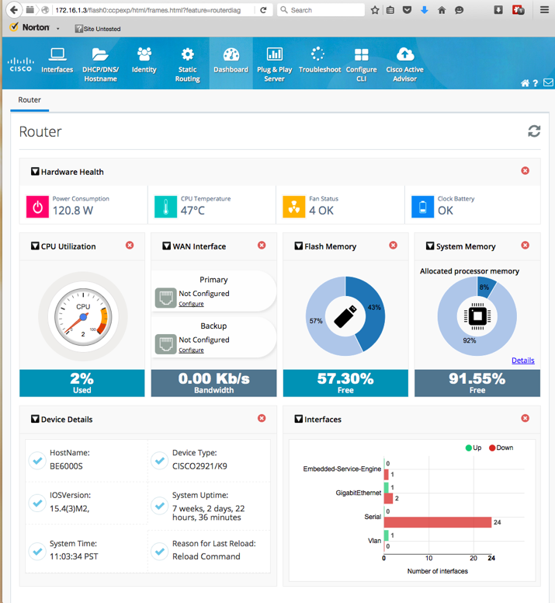This screenshot has height=603, width=555.
Task: Open System Memory Details link
Action: click(x=522, y=361)
